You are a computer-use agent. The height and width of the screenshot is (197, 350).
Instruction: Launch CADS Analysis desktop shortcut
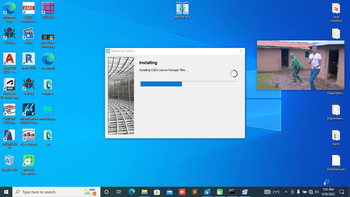pyautogui.click(x=28, y=12)
